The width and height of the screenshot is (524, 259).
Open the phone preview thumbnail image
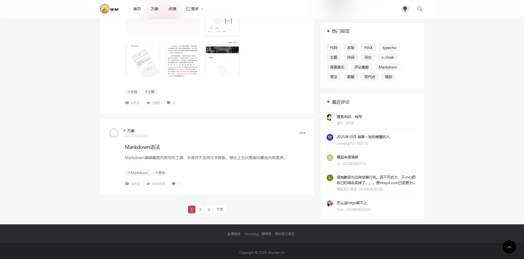(143, 60)
